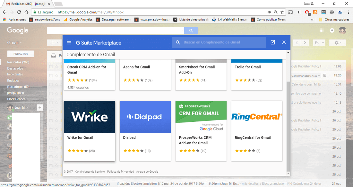The height and width of the screenshot is (187, 353).
Task: Open Marketplace in a new window icon
Action: (x=273, y=42)
